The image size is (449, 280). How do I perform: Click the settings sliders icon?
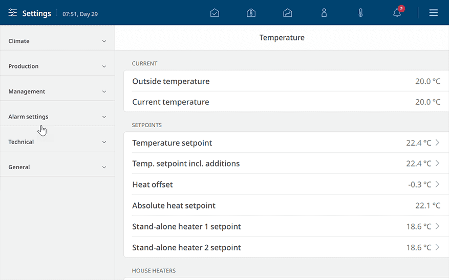pos(13,13)
